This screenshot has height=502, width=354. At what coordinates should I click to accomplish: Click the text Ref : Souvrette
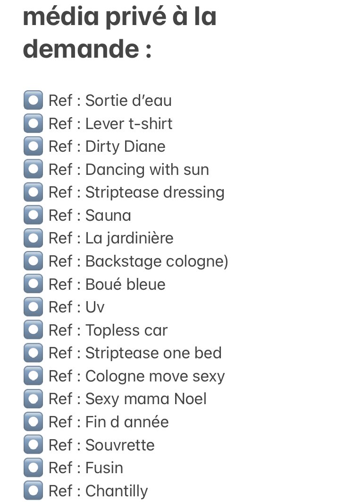pyautogui.click(x=101, y=445)
